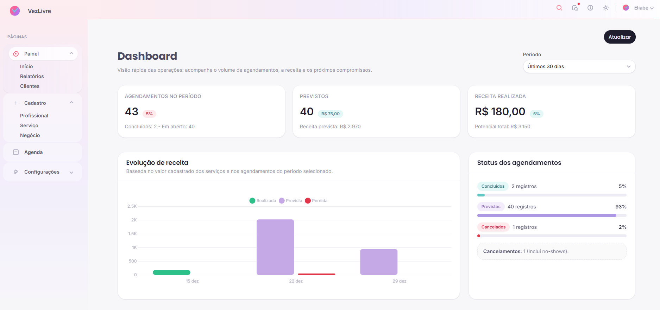Click the Agenda calendar icon
660x310 pixels.
click(x=16, y=152)
